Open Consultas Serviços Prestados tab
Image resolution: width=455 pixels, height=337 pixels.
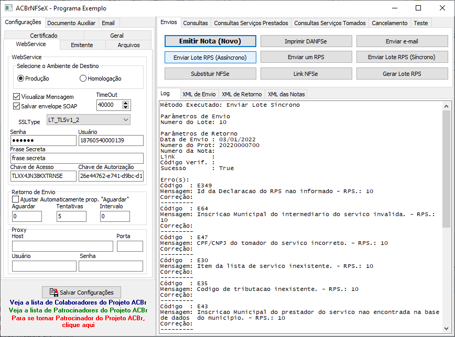[x=251, y=23]
